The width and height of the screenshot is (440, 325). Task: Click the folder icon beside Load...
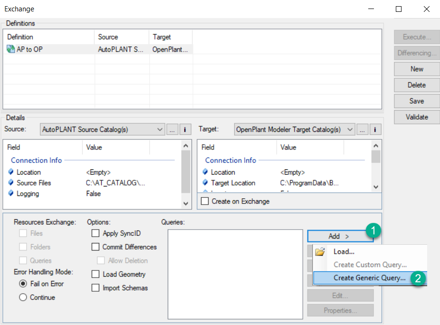pos(320,251)
